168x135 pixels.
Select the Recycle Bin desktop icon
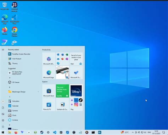point(5,6)
